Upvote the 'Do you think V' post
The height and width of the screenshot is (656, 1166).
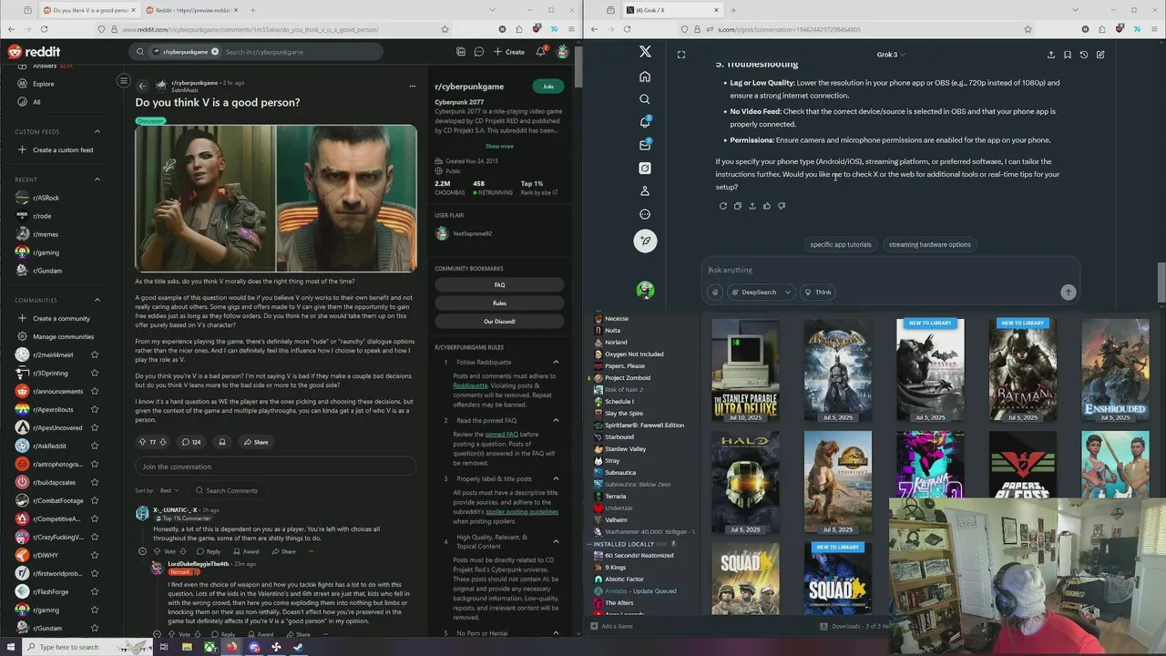(x=142, y=442)
